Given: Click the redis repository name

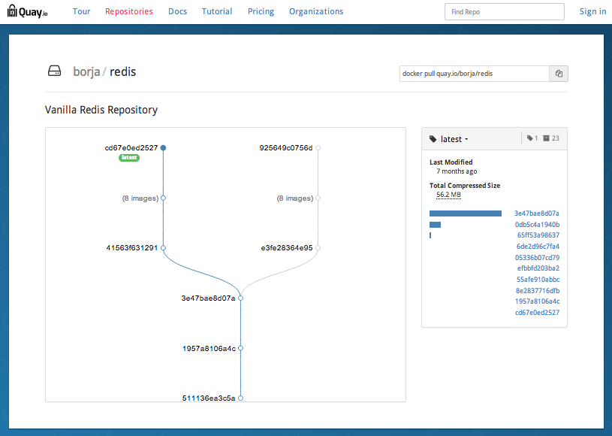Looking at the screenshot, I should [x=122, y=72].
